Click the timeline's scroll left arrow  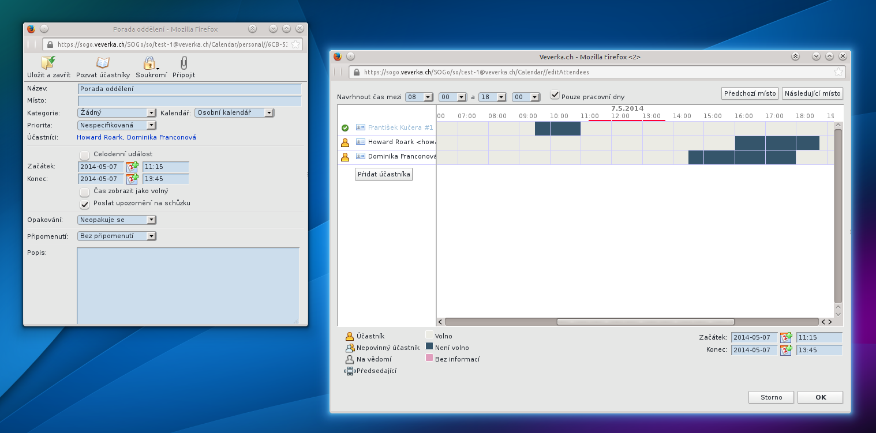(x=440, y=322)
